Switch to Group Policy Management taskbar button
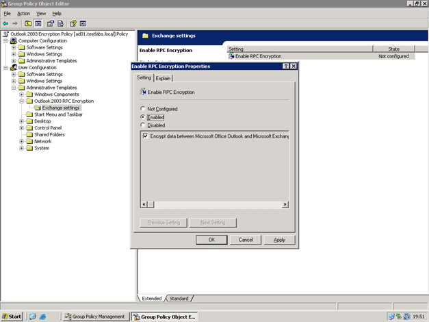This screenshot has height=322, width=429. coord(95,317)
